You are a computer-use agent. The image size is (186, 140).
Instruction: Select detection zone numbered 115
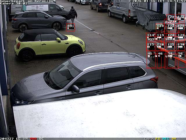(x=151, y=46)
